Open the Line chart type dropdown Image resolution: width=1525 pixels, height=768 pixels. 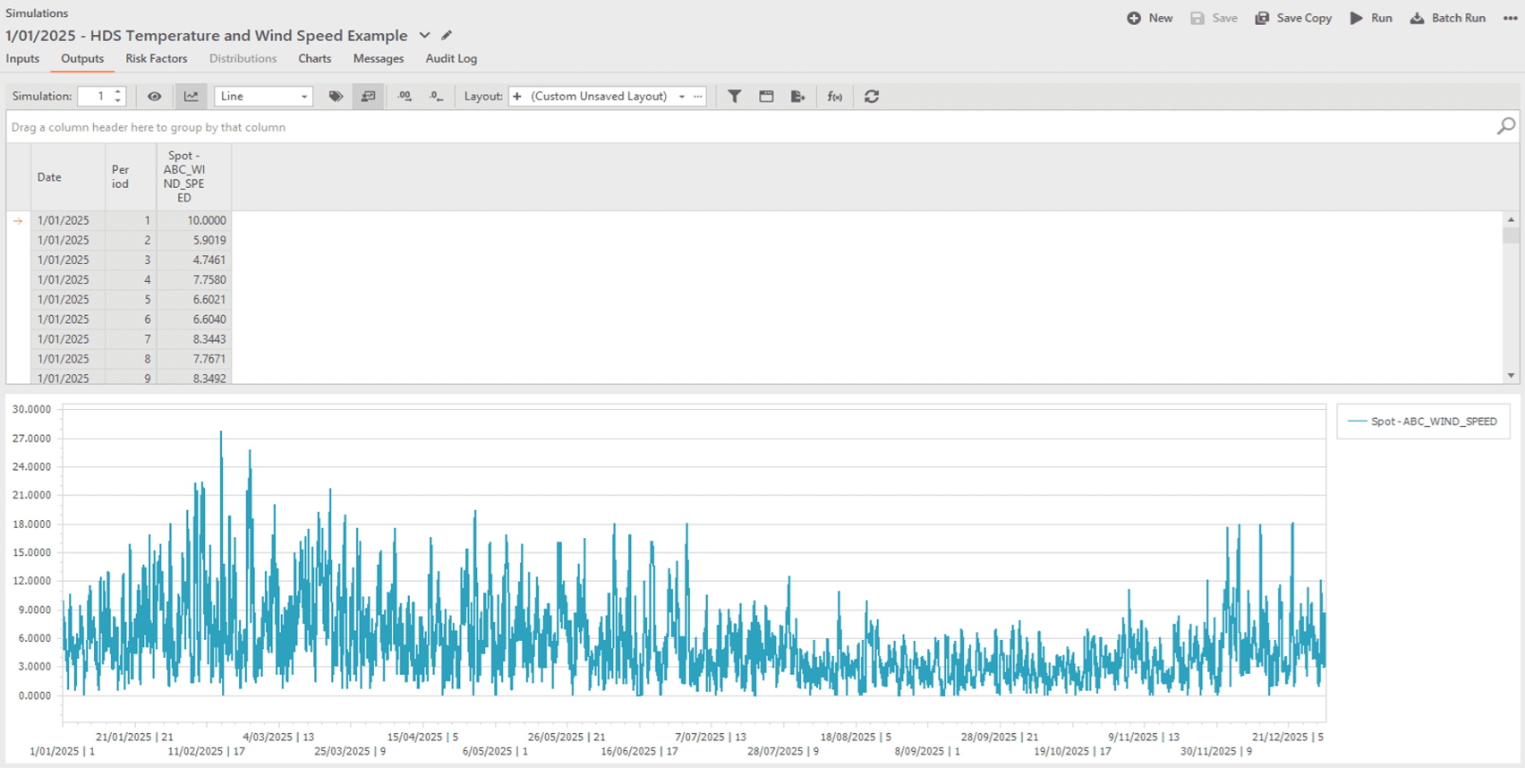click(303, 97)
